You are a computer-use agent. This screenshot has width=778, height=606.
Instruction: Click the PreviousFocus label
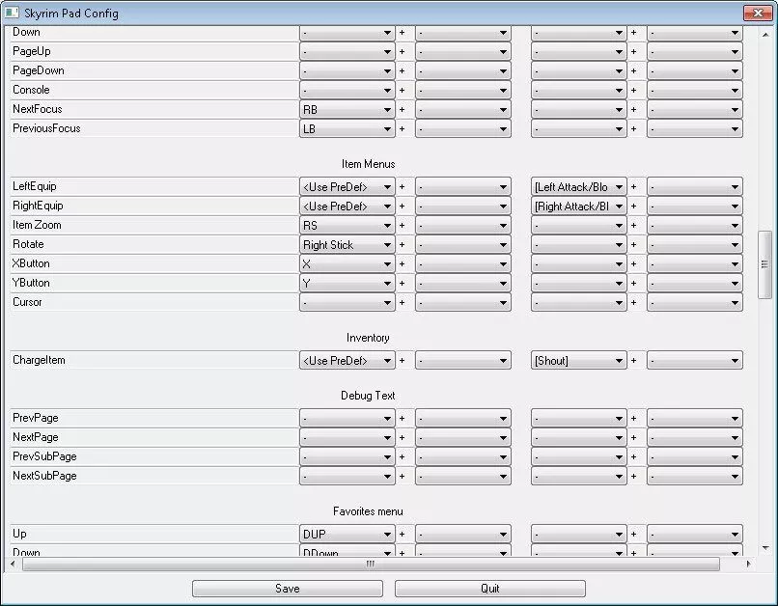tap(46, 128)
